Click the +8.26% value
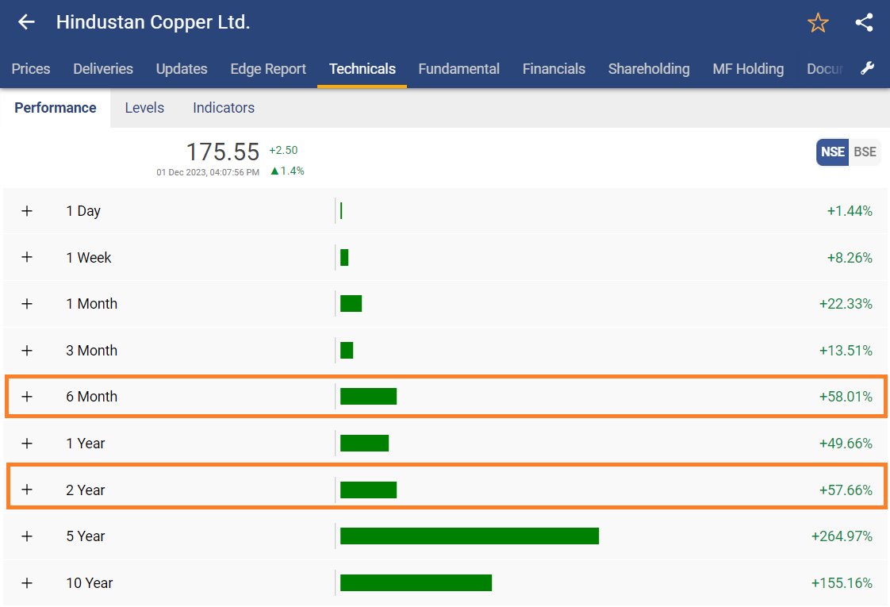890x607 pixels. click(849, 257)
